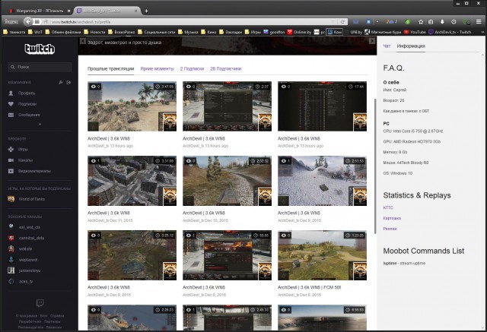Open the Реплеи link

click(390, 229)
